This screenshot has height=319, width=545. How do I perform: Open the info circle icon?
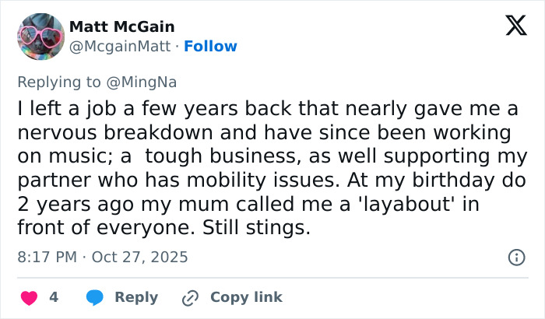515,257
